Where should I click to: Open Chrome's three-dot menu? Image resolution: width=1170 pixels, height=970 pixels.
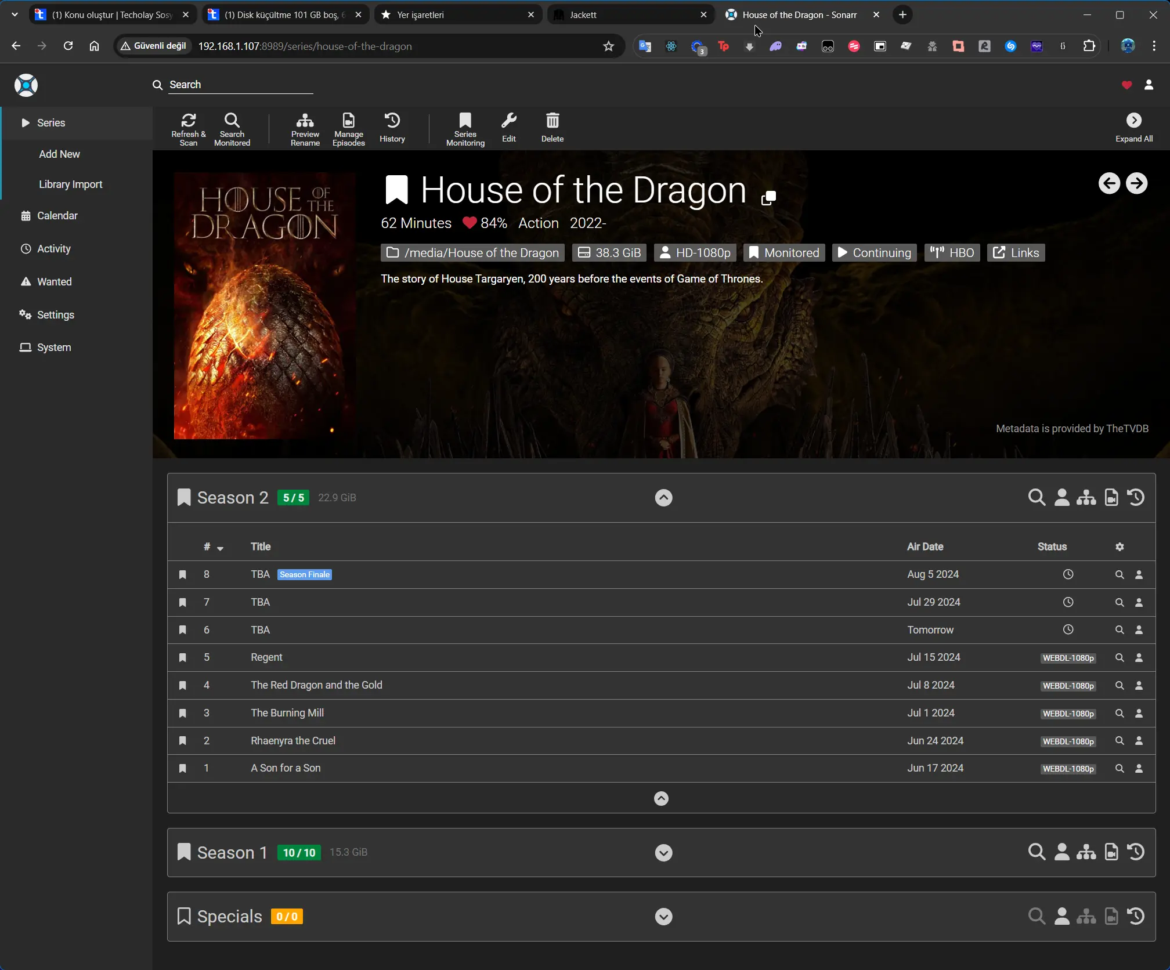tap(1154, 46)
